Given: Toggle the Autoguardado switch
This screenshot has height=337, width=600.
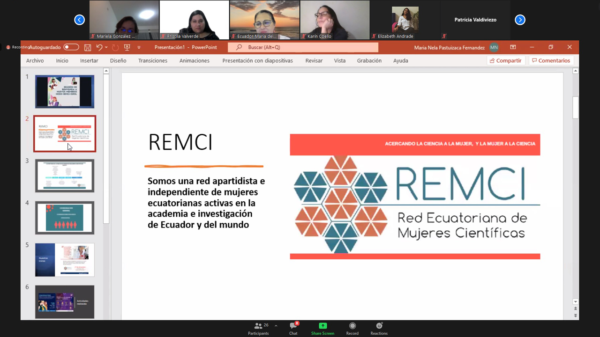Looking at the screenshot, I should tap(71, 47).
